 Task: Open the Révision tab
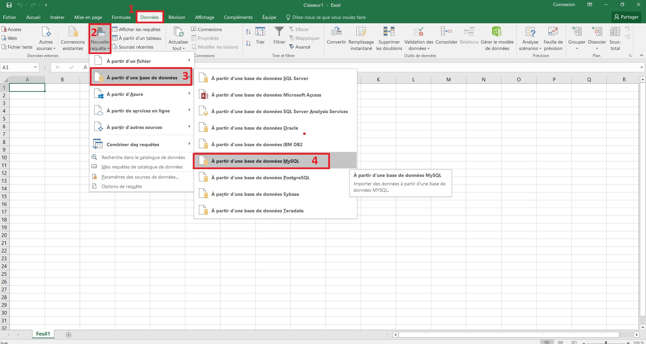(x=177, y=17)
